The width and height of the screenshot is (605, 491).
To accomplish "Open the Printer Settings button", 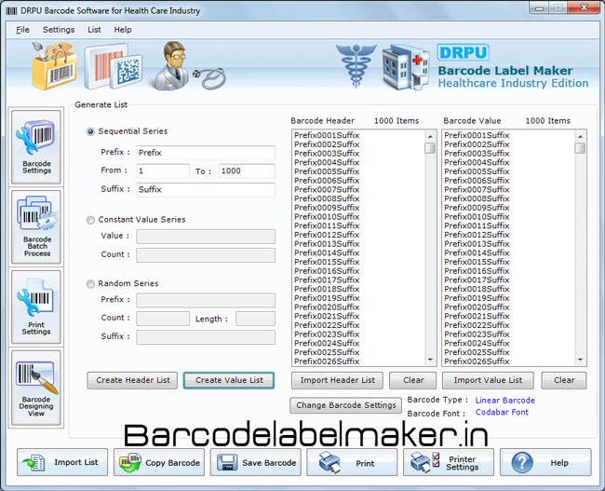I will (x=449, y=462).
